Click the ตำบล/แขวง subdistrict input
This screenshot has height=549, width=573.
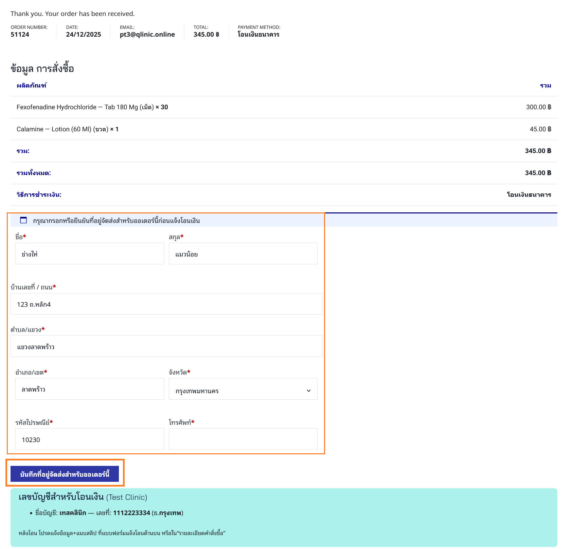[x=166, y=346]
